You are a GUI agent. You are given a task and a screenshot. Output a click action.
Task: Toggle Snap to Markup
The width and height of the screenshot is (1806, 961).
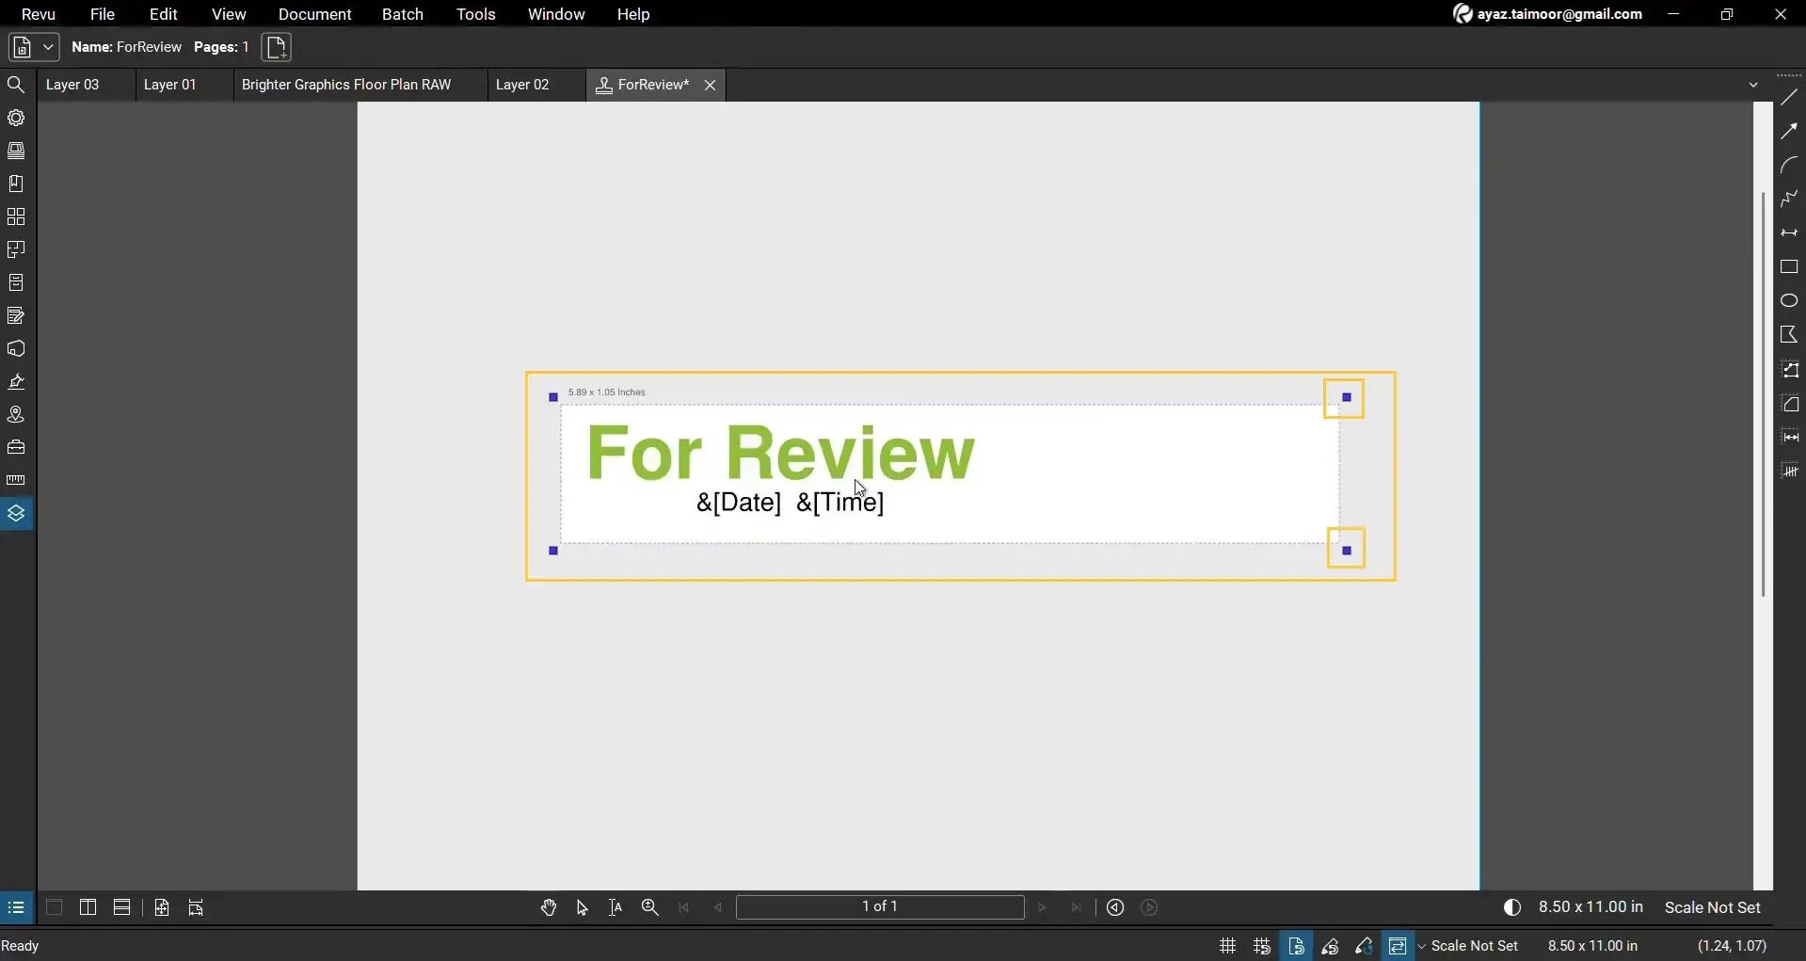[1330, 946]
